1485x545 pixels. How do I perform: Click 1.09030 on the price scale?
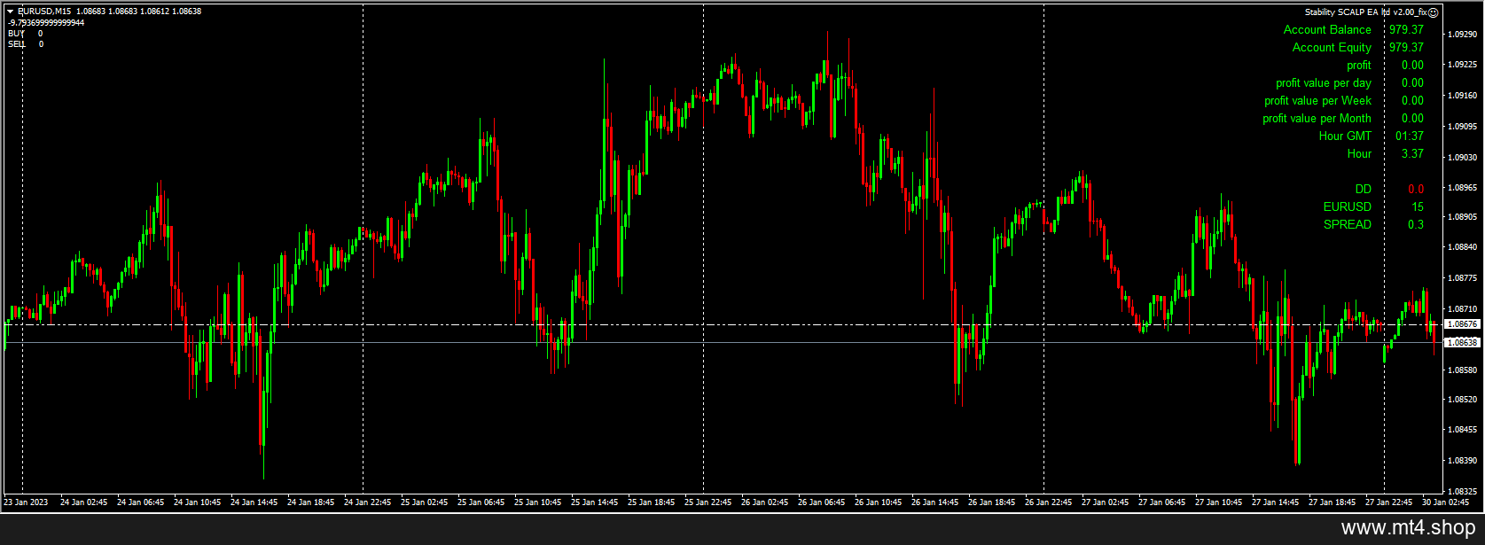[x=1462, y=157]
